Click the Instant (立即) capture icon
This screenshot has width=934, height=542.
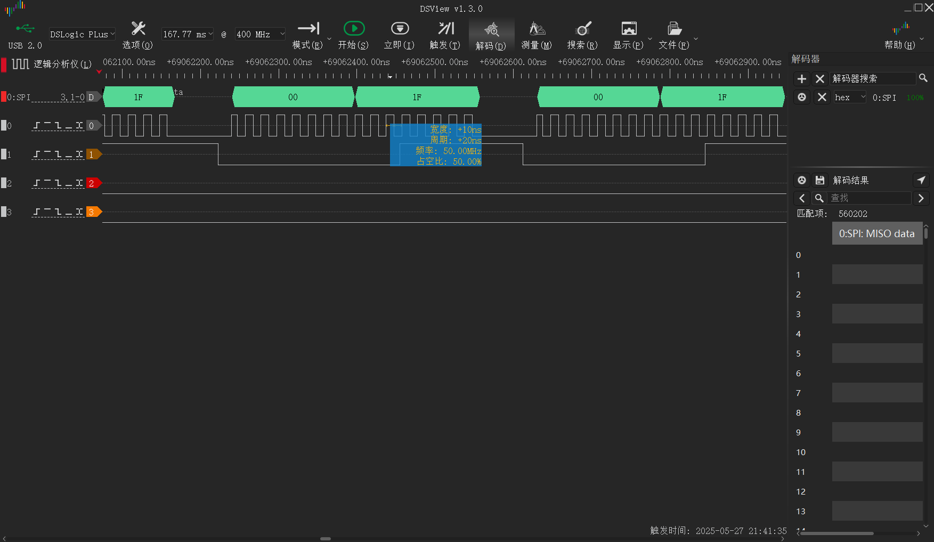point(400,28)
